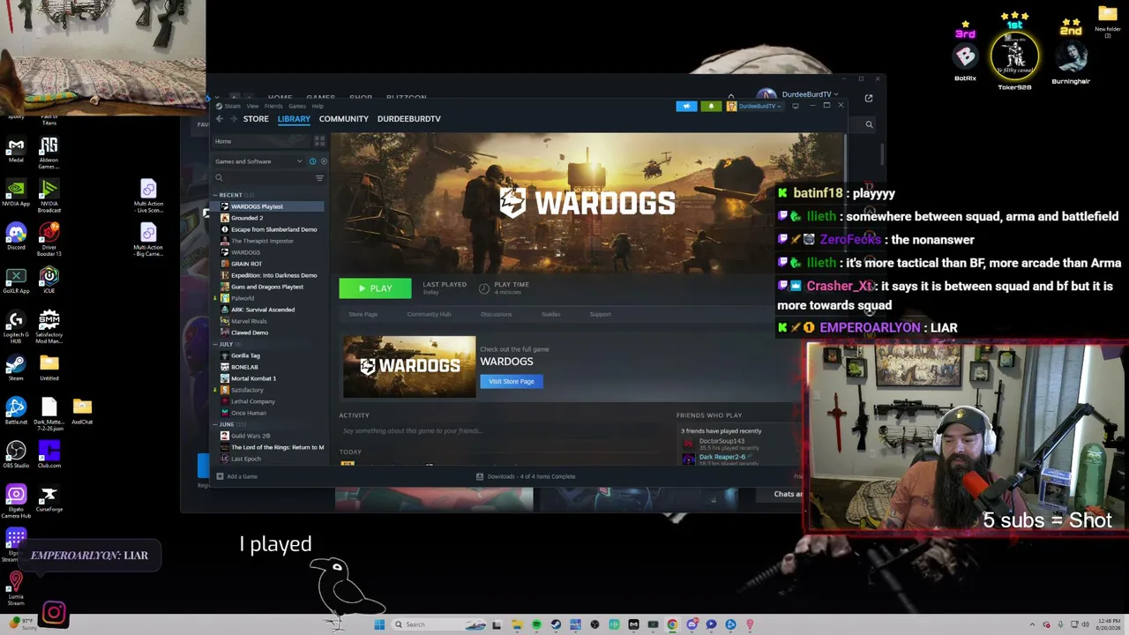The height and width of the screenshot is (635, 1129).
Task: Click Steam's forward navigation arrow
Action: (x=234, y=119)
